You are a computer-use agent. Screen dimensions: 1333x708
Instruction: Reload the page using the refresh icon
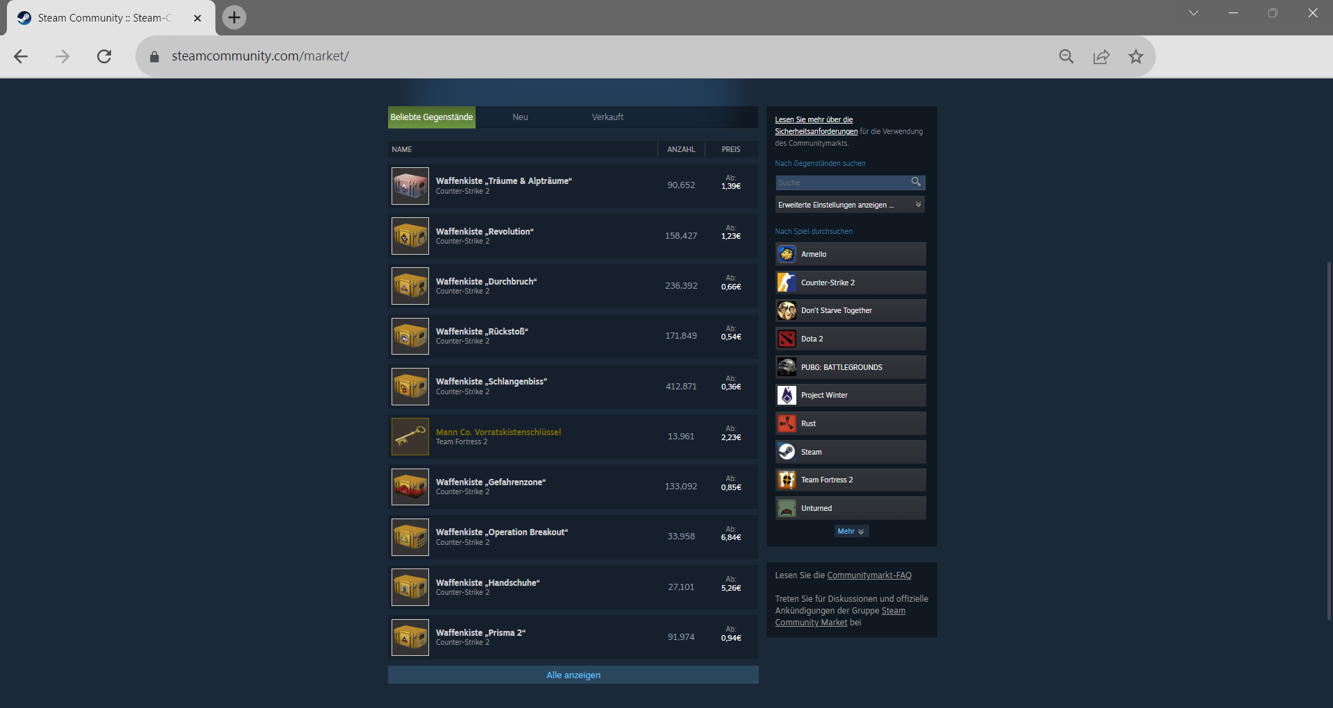coord(104,56)
